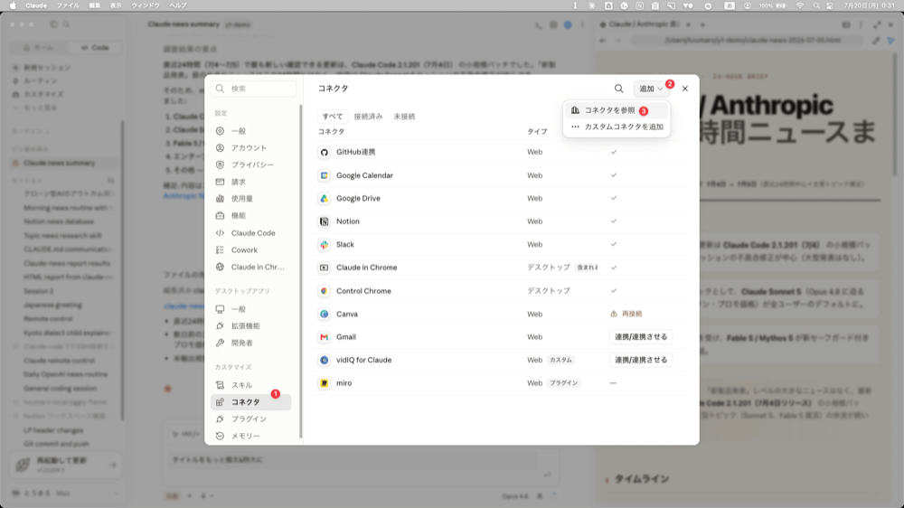
Task: Click the miro connector icon
Action: point(324,383)
